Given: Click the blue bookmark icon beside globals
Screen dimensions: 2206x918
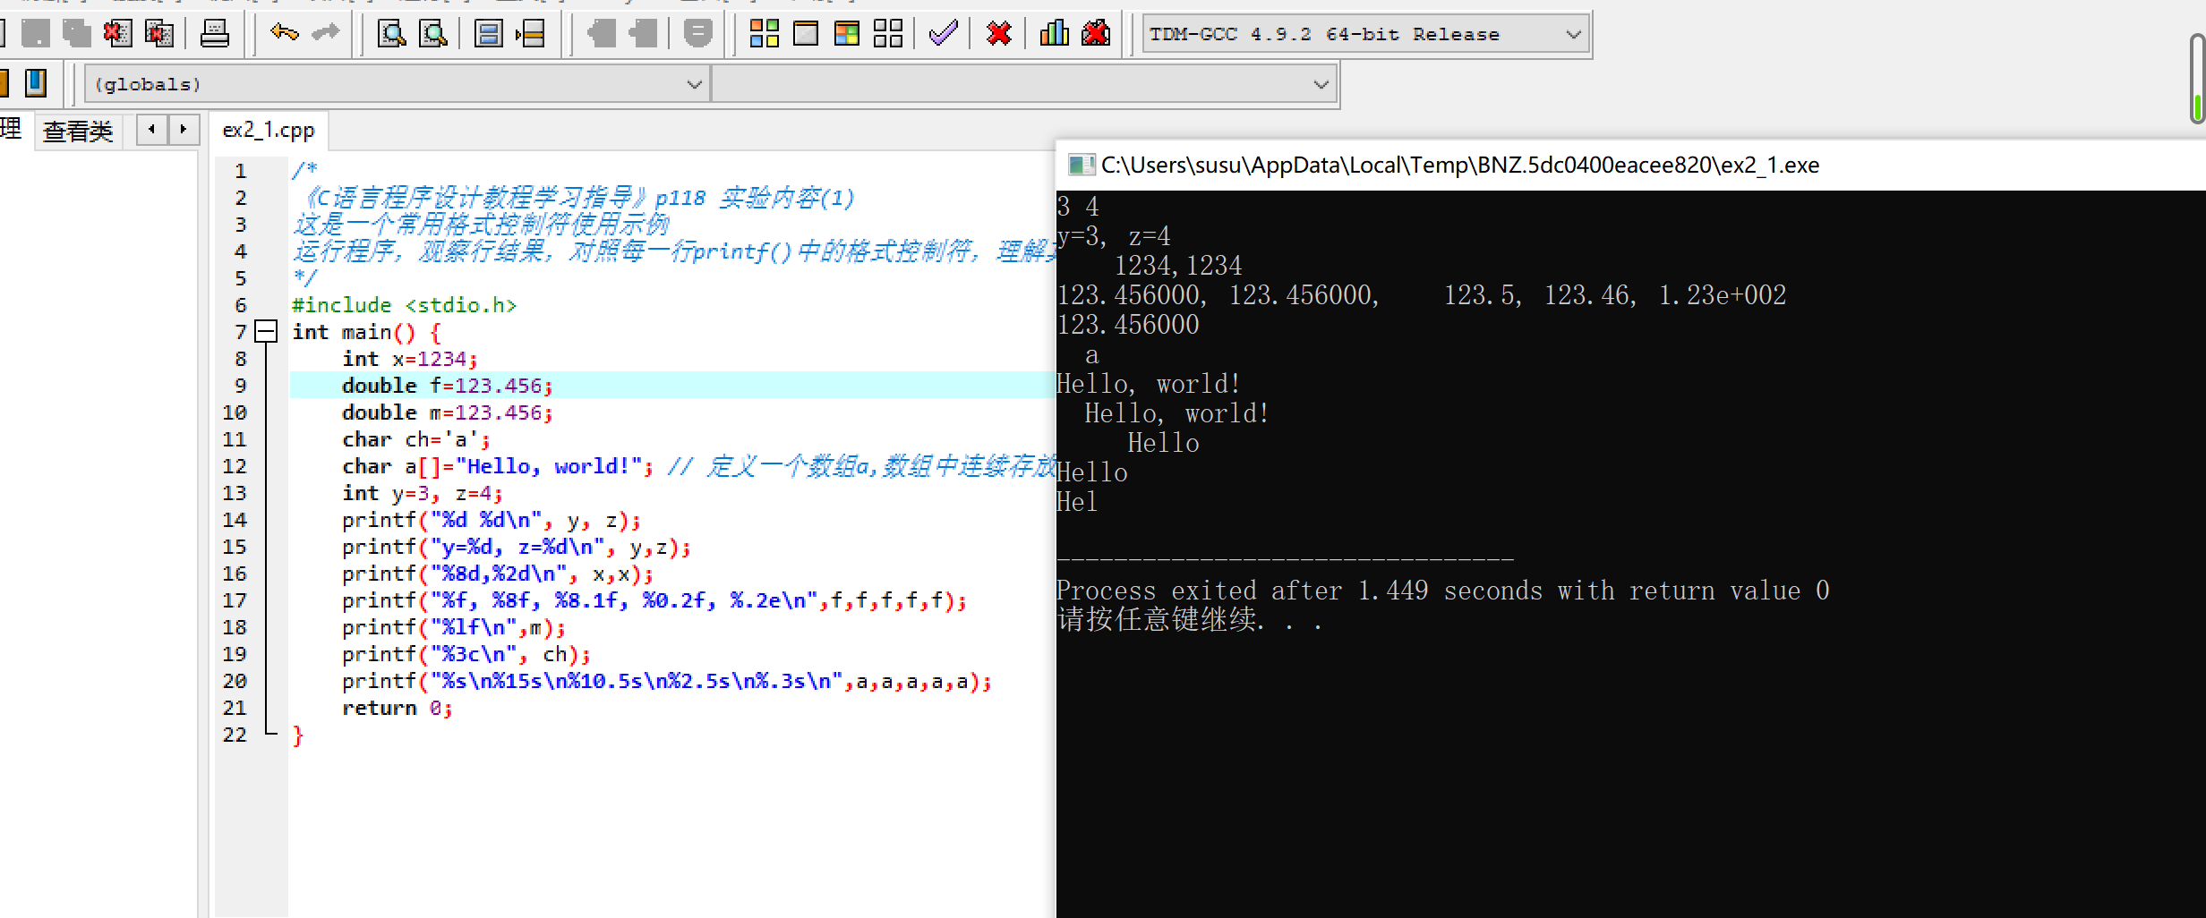Looking at the screenshot, I should point(36,83).
